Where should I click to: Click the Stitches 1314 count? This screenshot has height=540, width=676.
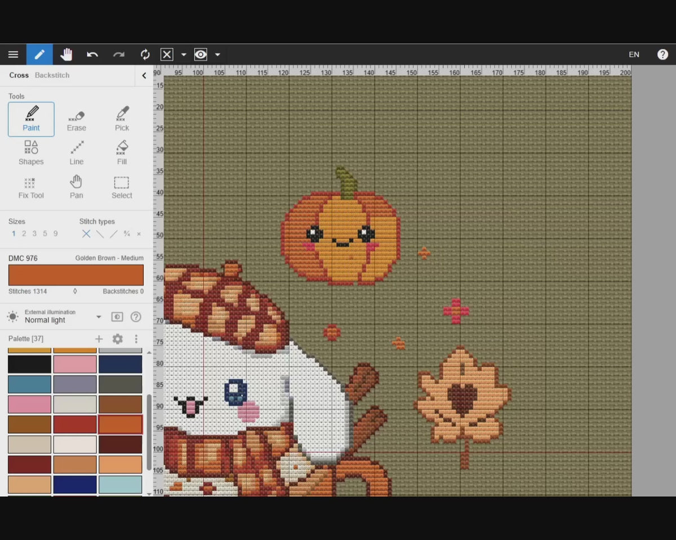(28, 291)
